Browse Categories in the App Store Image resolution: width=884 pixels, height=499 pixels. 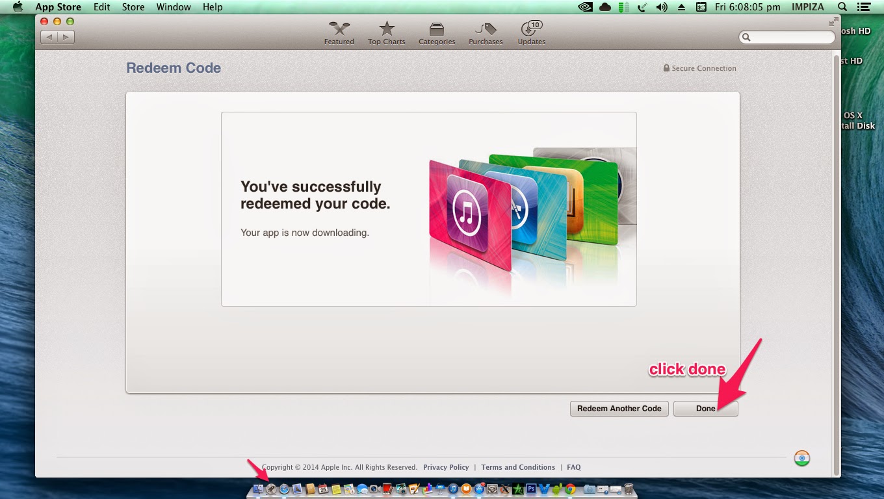(x=437, y=33)
